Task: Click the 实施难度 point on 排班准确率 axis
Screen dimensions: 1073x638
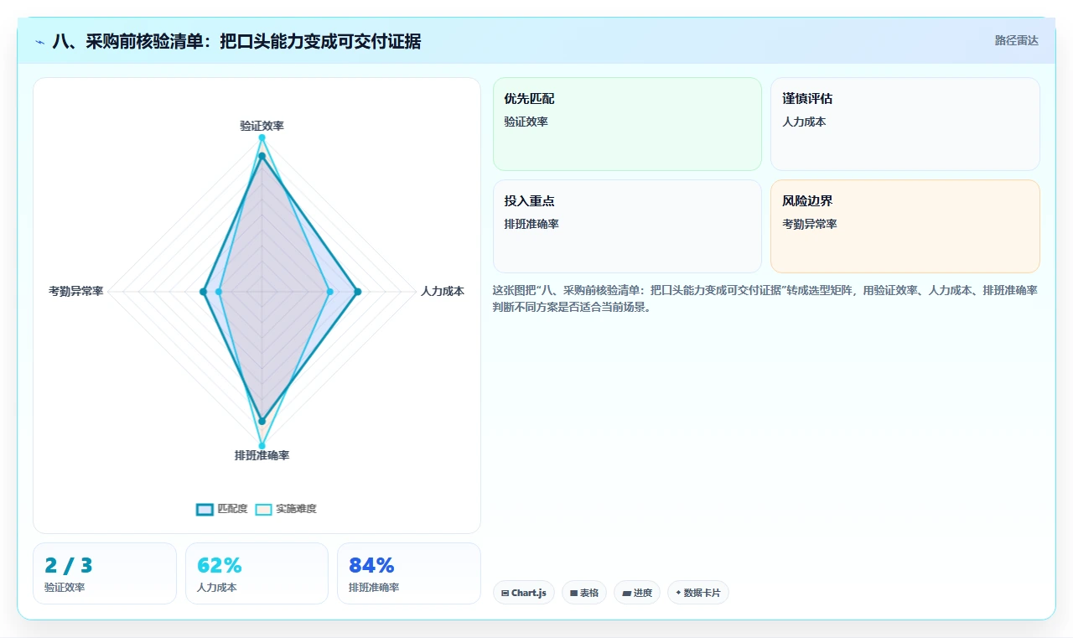Action: [262, 446]
